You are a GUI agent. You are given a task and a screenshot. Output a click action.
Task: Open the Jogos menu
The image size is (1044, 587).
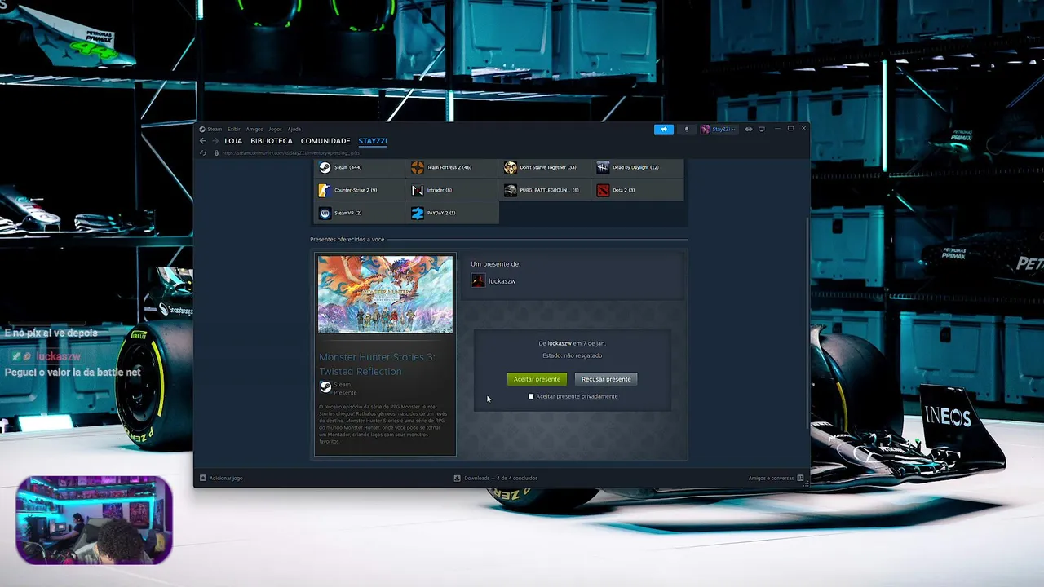coord(275,129)
